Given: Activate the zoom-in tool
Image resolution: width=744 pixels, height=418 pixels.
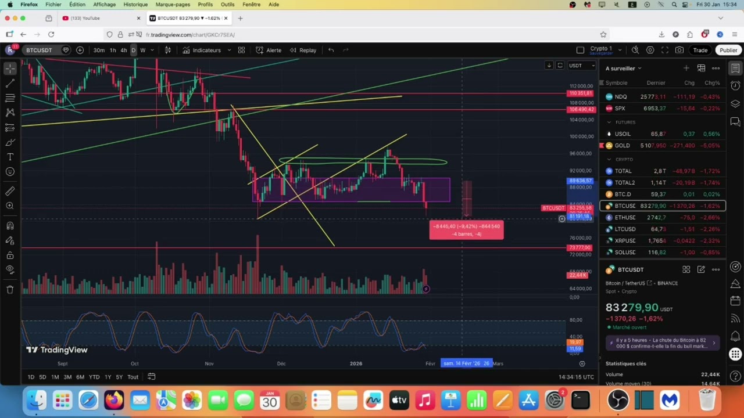Looking at the screenshot, I should click(x=10, y=206).
